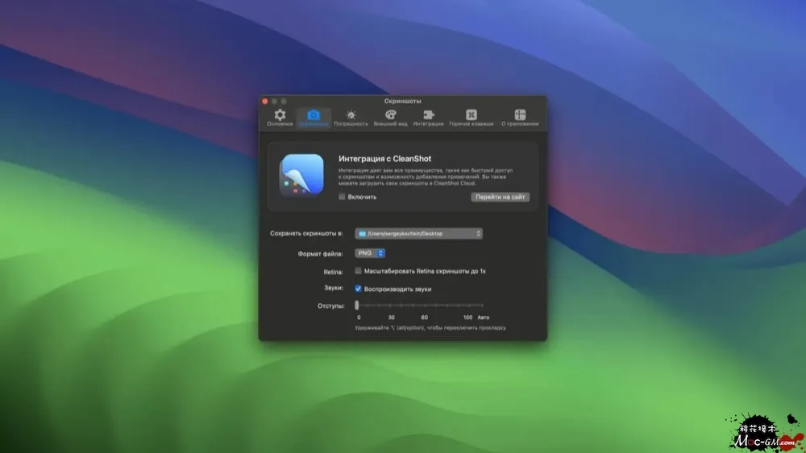Open the Горячие клавиши tab
Viewport: 806px width, 453px height.
[x=471, y=118]
